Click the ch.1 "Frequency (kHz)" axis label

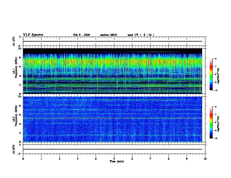coord(16,67)
